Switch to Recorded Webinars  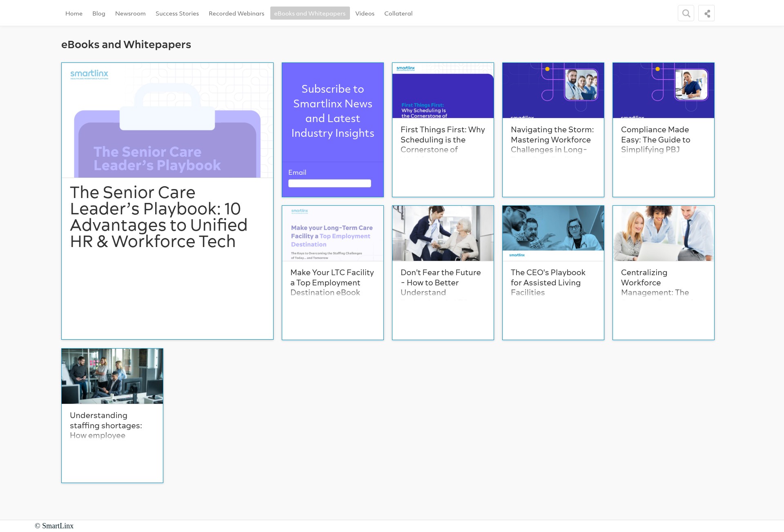(236, 13)
